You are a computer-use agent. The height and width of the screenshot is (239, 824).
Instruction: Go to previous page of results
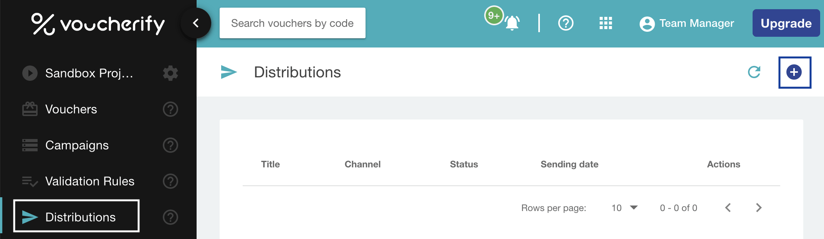point(728,208)
